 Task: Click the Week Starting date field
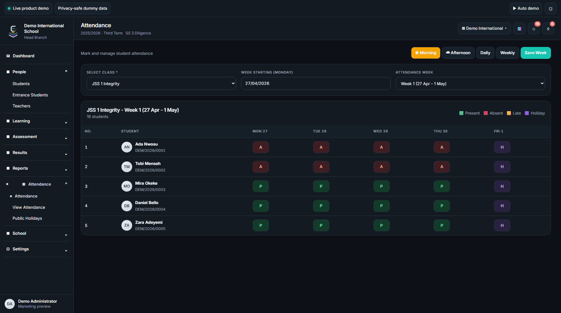(x=316, y=84)
